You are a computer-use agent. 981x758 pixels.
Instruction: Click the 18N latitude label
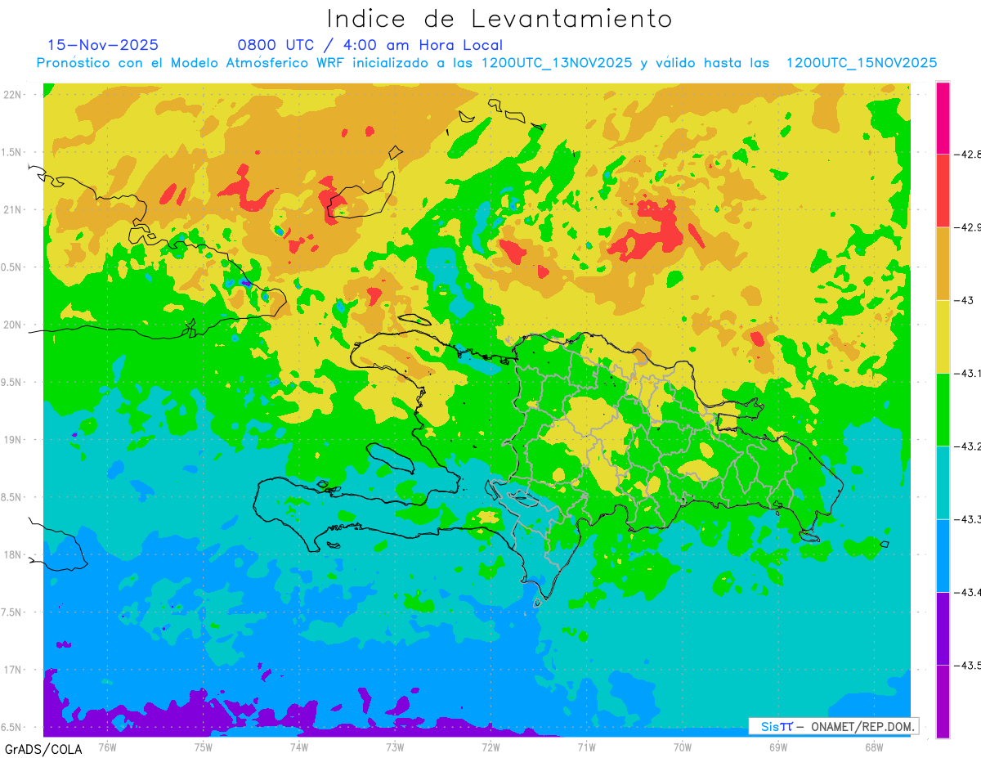[x=13, y=554]
